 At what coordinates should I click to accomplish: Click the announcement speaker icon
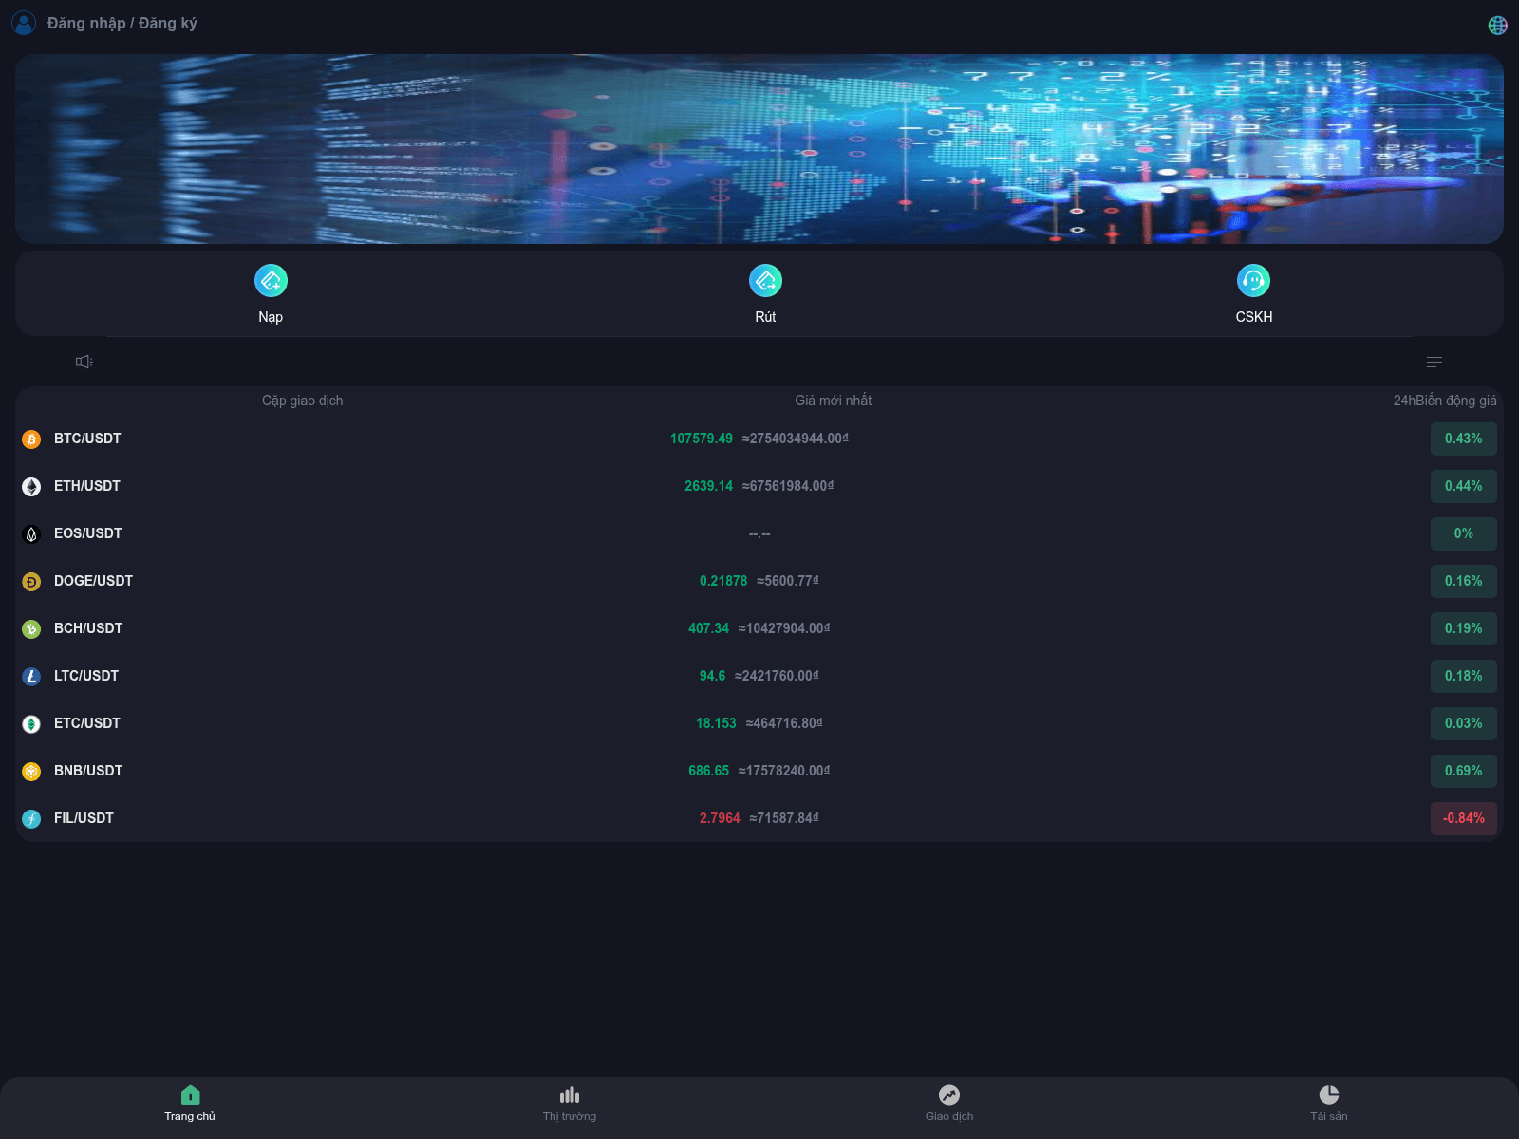pos(84,362)
